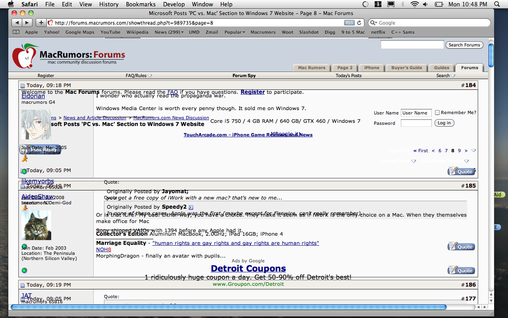Click the cat avatar image
The image size is (508, 318).
point(36,225)
